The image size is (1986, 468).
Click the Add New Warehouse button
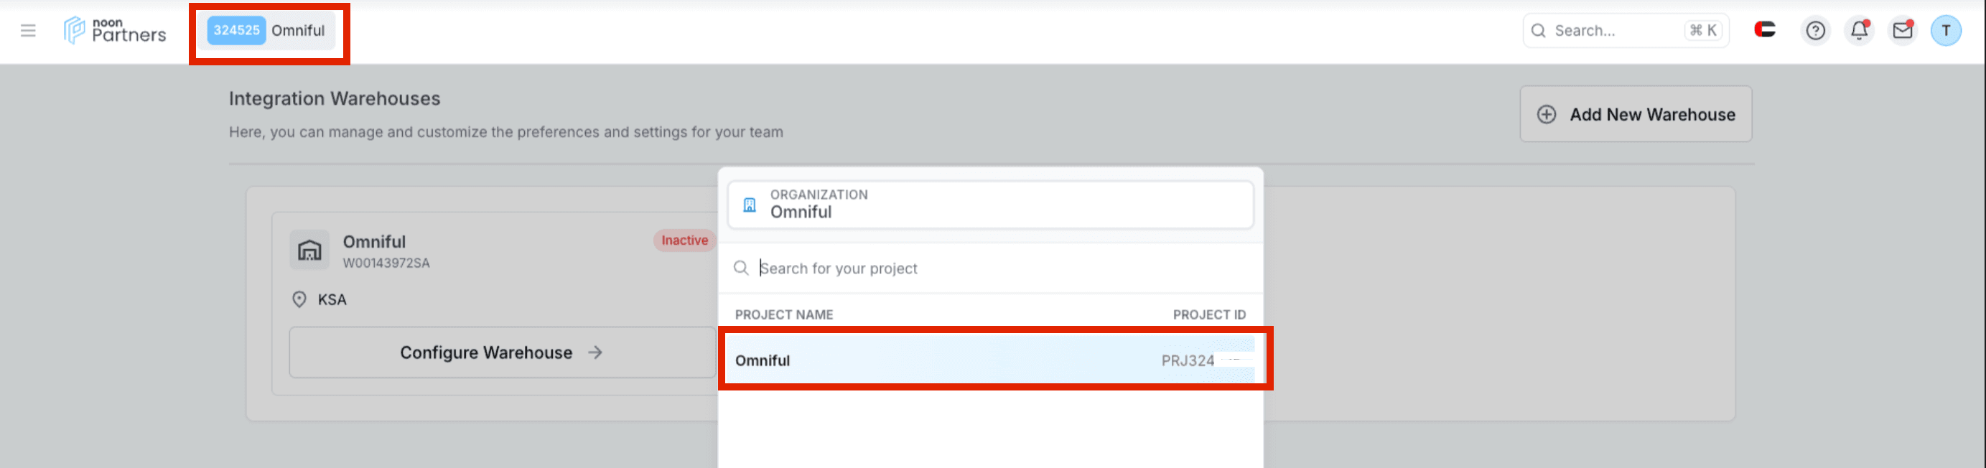pyautogui.click(x=1635, y=114)
